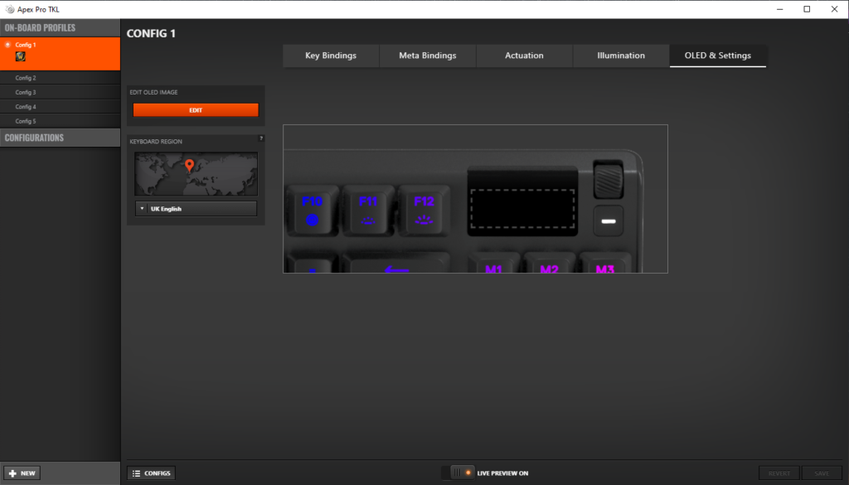The width and height of the screenshot is (849, 485).
Task: Select Config 2 profile
Action: (60, 78)
